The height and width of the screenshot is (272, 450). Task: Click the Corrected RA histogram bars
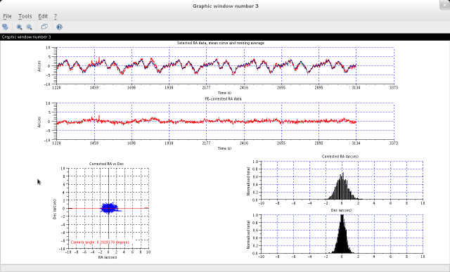pos(342,187)
